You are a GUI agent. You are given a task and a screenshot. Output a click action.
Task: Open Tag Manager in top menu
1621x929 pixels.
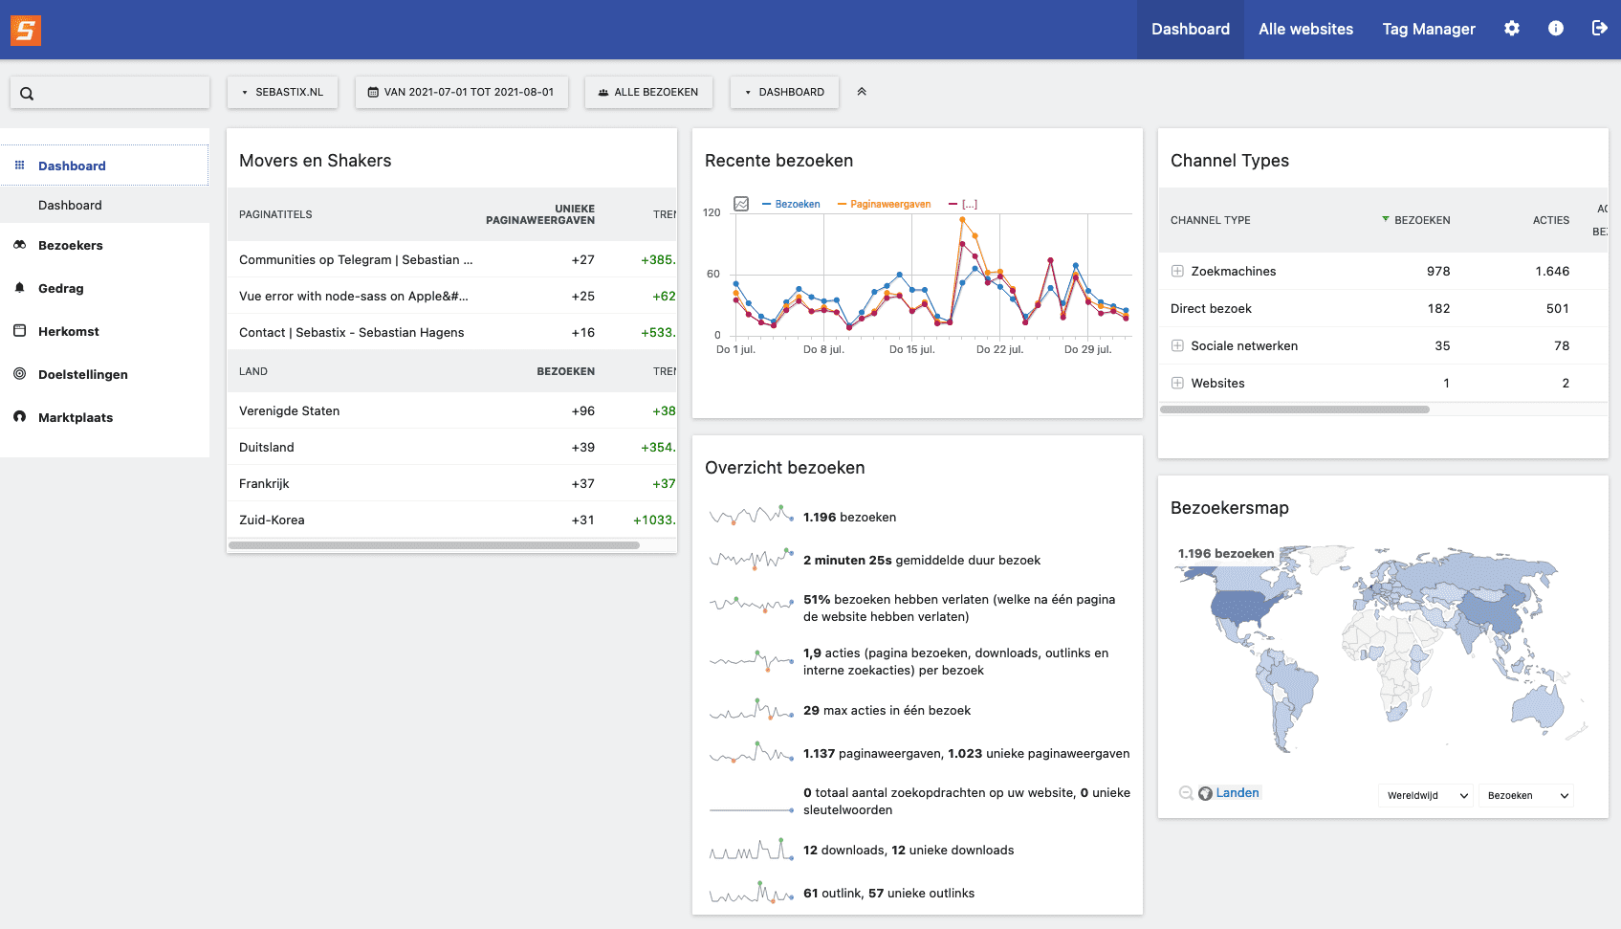click(1429, 30)
